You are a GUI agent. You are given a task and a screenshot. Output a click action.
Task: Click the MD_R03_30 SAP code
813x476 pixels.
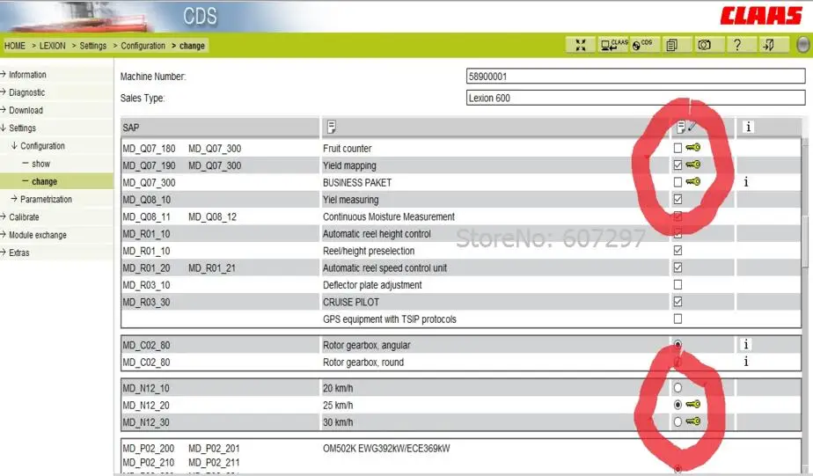146,303
